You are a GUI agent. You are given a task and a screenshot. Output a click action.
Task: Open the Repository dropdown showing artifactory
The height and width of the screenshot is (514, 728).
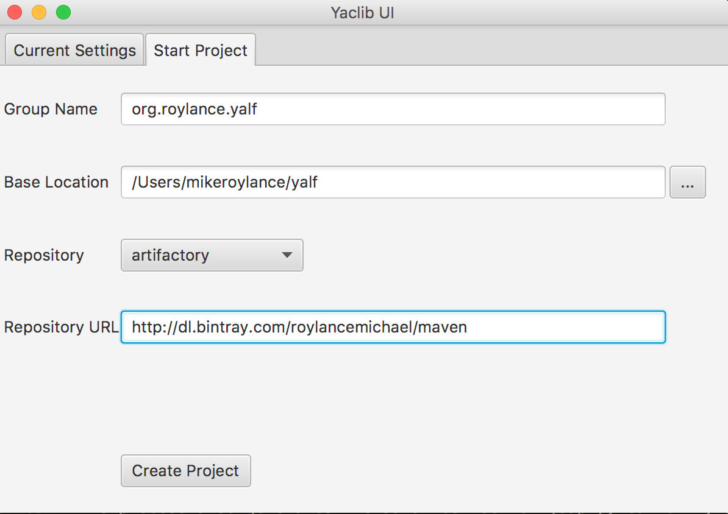click(x=212, y=255)
